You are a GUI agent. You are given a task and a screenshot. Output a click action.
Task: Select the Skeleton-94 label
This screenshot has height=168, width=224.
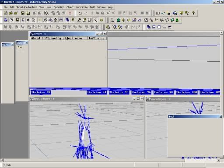click(97, 92)
